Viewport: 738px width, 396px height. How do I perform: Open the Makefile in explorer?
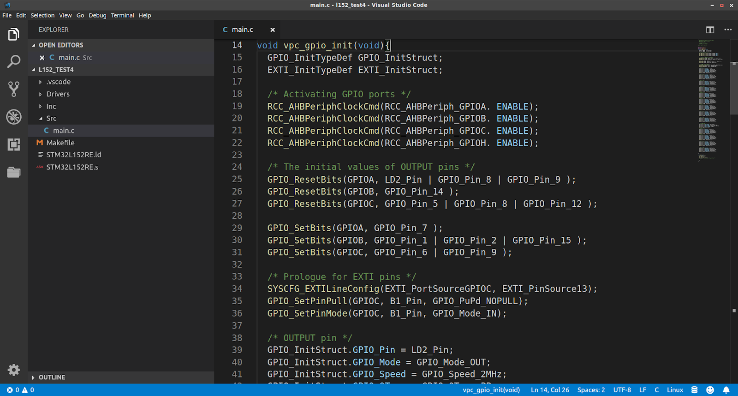[x=60, y=143]
